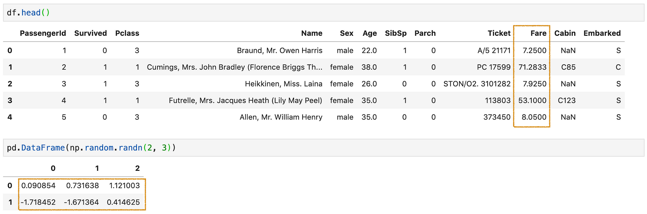Click the name Allen, Mr. William Henry

[281, 117]
